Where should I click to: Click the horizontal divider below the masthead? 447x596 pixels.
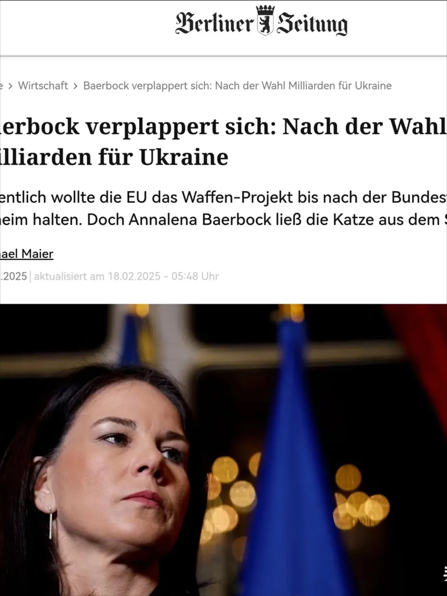(x=223, y=56)
